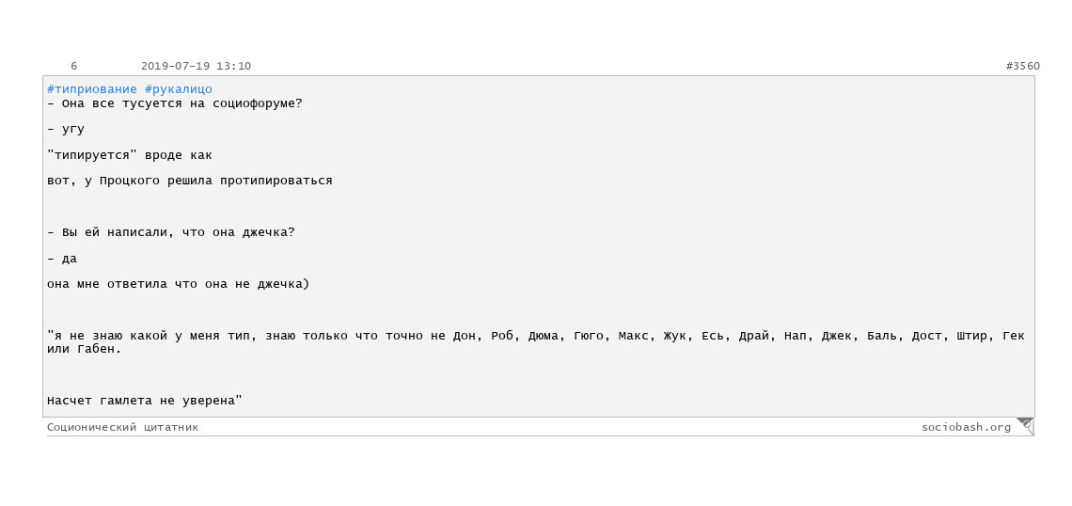Click the timestamp 2019-07-19 13:10
The image size is (1072, 506).
pos(197,67)
